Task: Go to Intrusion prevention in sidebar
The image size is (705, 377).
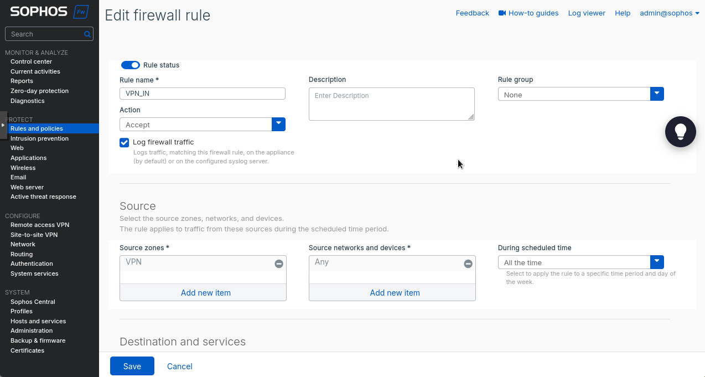Action: 39,138
